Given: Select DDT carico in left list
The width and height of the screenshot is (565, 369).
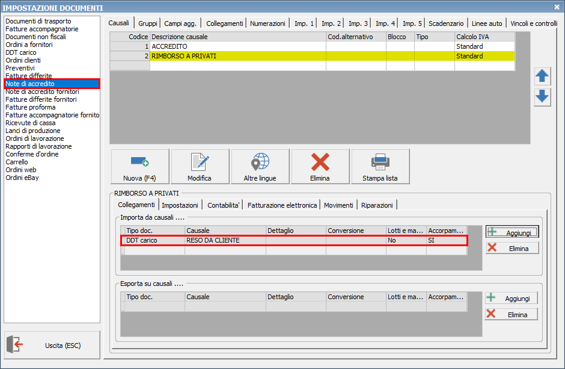Looking at the screenshot, I should [21, 52].
